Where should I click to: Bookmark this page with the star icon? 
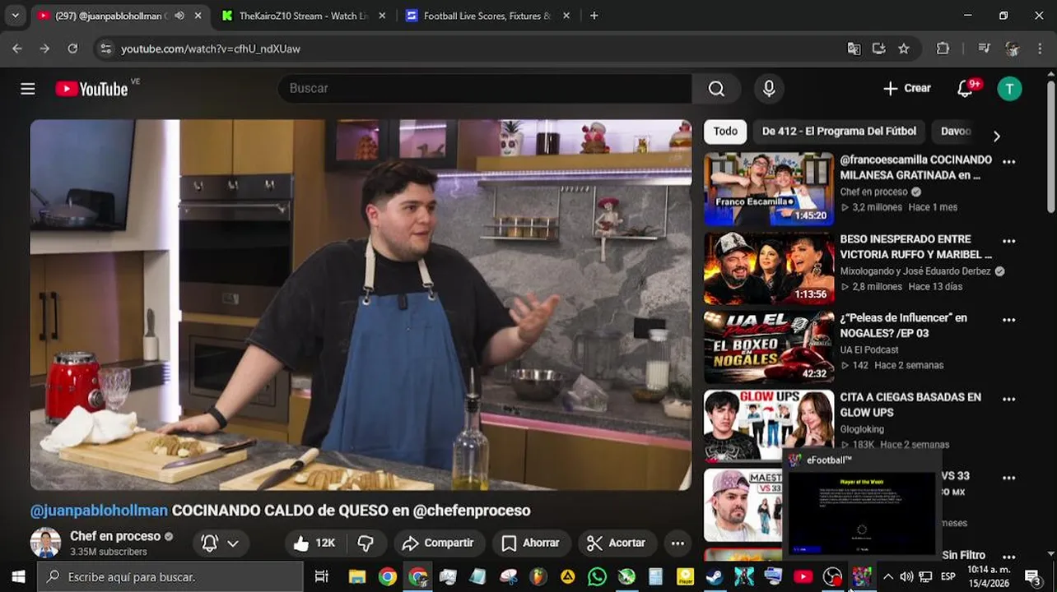904,49
